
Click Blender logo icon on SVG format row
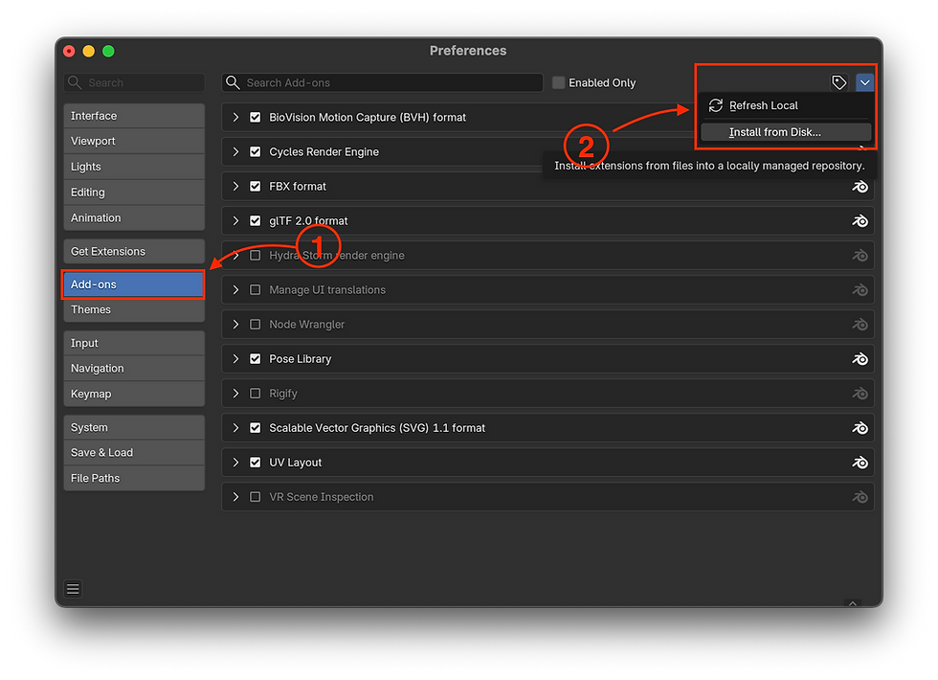coord(860,428)
